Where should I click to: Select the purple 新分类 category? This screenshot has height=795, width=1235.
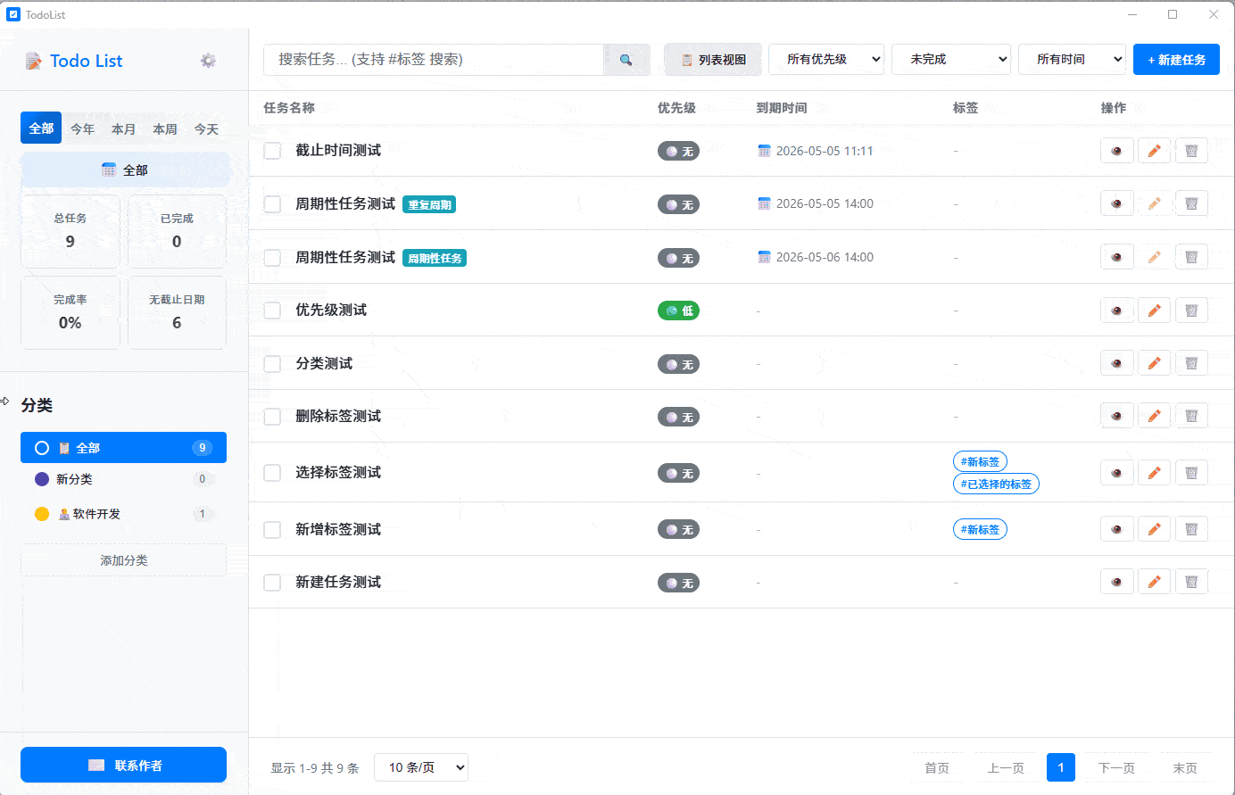124,479
